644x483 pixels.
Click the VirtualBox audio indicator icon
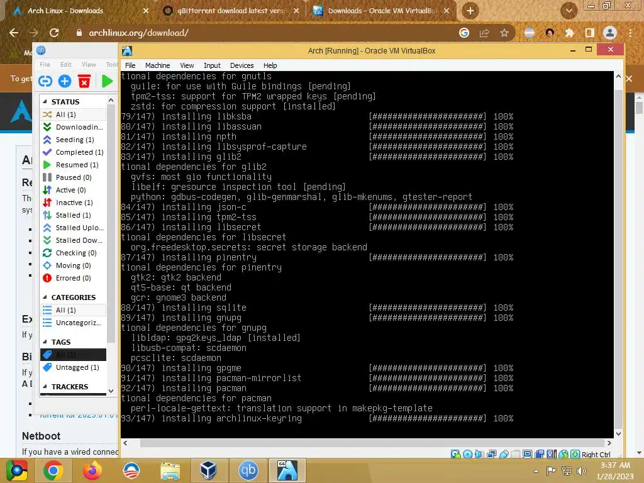click(x=479, y=454)
